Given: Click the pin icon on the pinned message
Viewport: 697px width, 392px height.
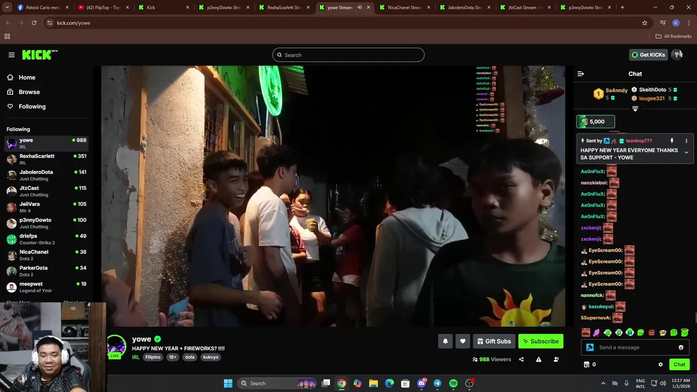Looking at the screenshot, I should tap(671, 140).
